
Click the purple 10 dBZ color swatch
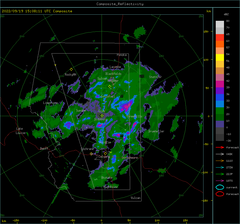(220, 124)
